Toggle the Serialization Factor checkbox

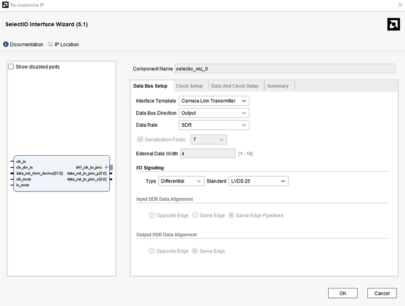[x=140, y=139]
